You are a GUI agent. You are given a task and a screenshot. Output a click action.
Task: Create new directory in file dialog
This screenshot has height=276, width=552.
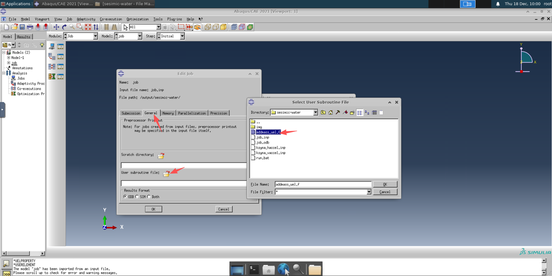tap(352, 113)
